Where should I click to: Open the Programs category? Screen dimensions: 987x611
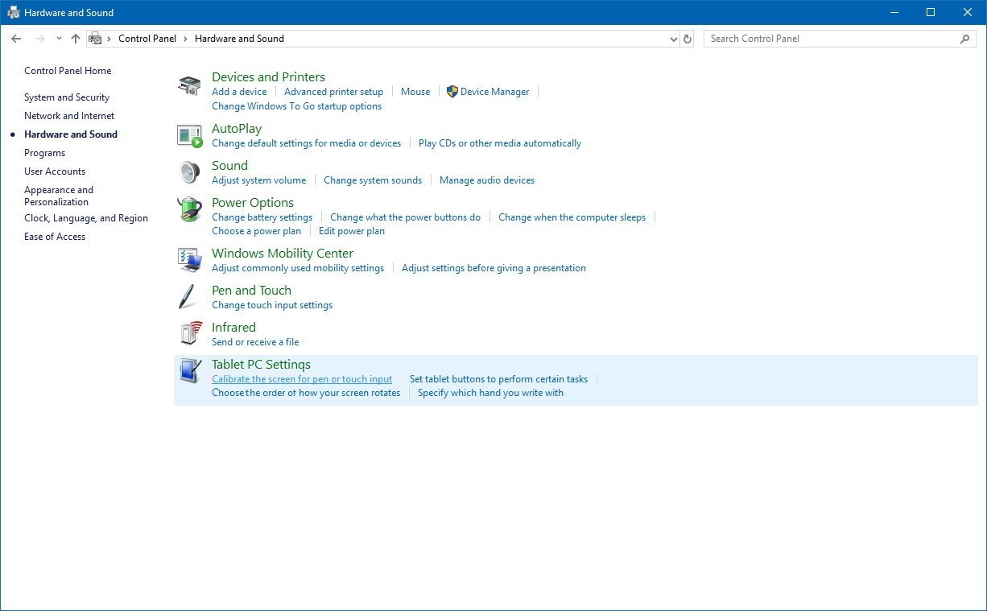[x=44, y=153]
